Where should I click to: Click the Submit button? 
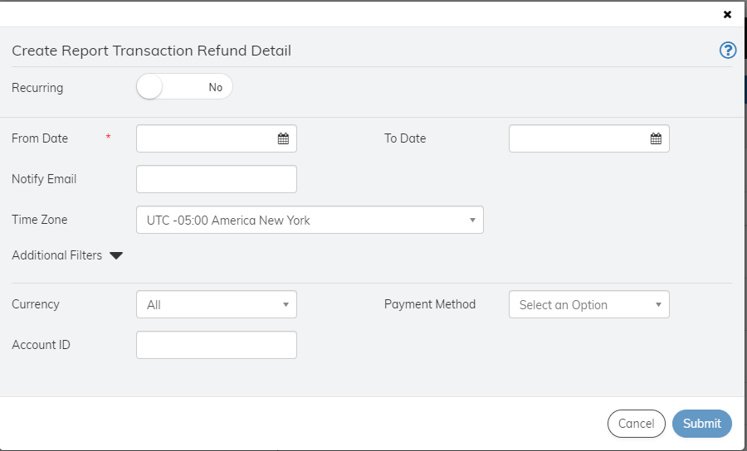701,424
